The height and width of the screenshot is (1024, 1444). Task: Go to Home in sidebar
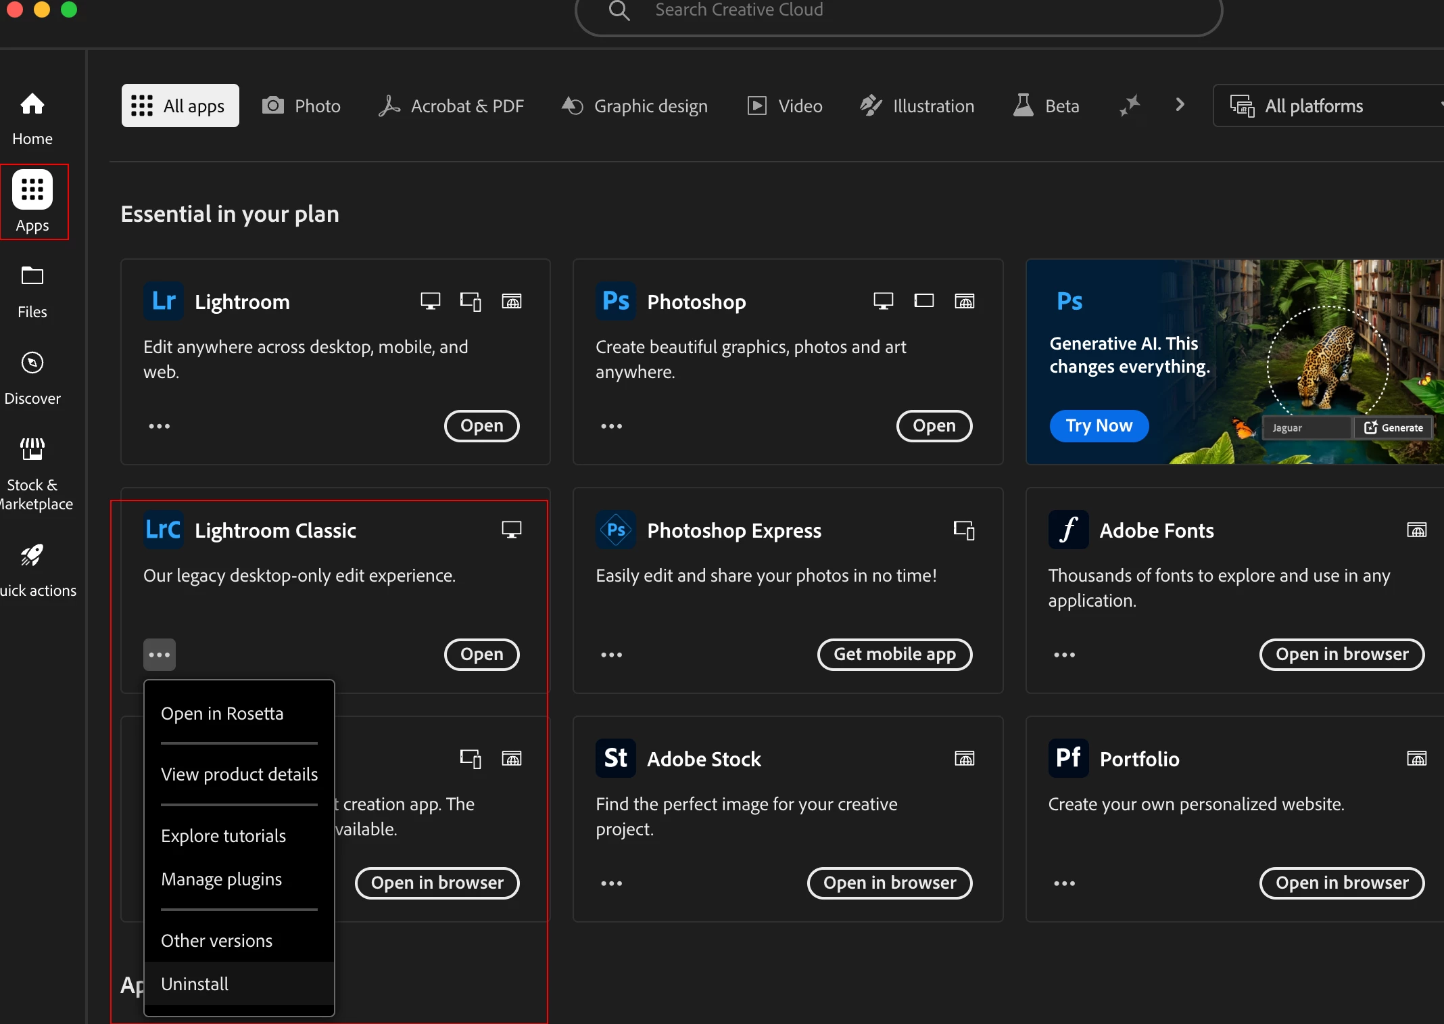tap(32, 118)
